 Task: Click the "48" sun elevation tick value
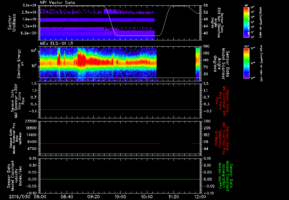[x=205, y=19]
